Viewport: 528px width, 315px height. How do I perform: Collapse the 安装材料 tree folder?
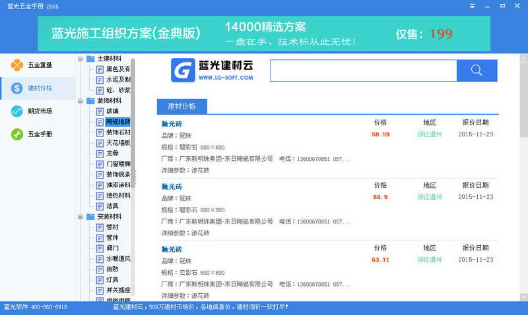pos(81,217)
